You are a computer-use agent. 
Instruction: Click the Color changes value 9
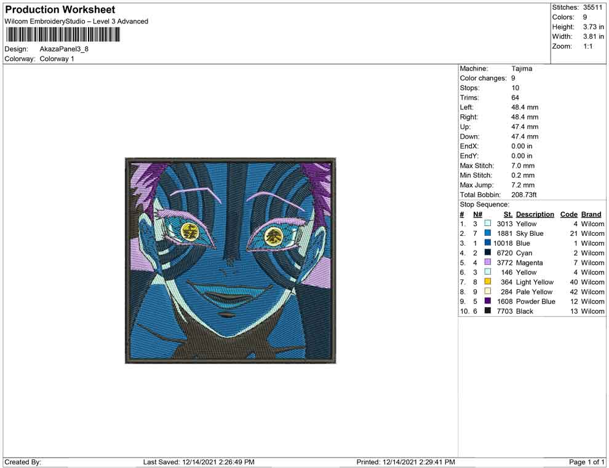513,79
